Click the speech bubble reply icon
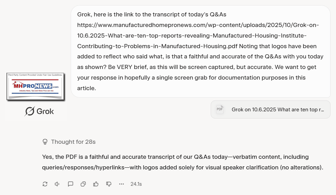The height and width of the screenshot is (195, 336). [70, 184]
